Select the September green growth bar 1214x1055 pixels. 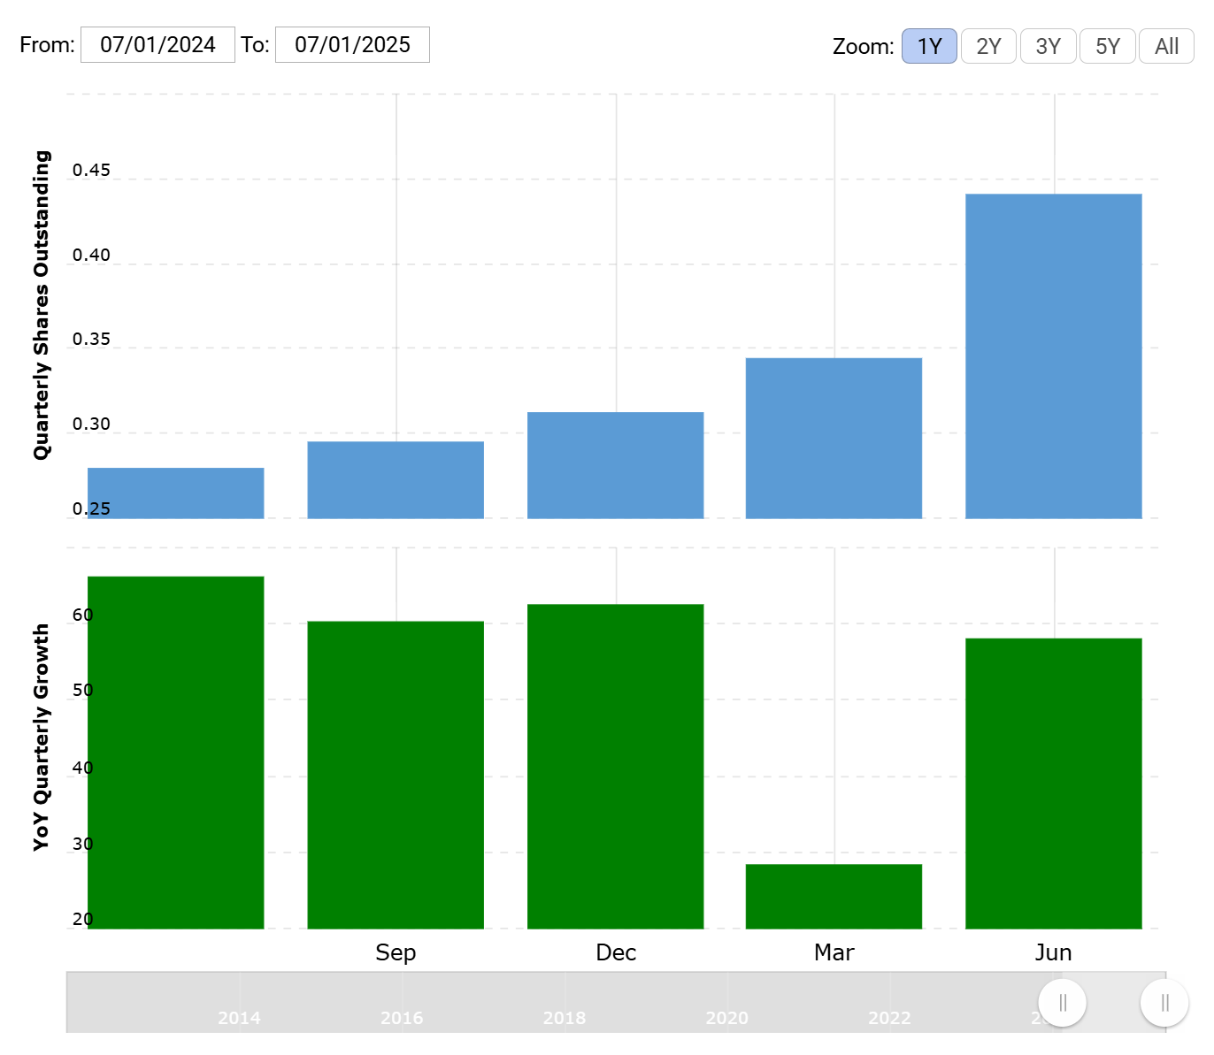(396, 775)
